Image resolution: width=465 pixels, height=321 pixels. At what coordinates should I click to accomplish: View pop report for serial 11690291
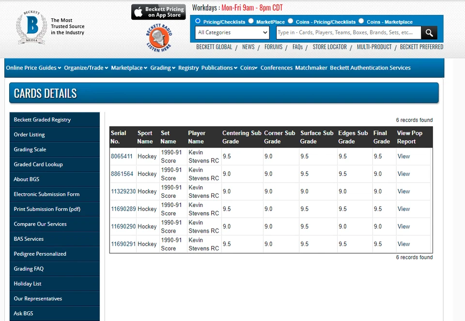point(403,244)
